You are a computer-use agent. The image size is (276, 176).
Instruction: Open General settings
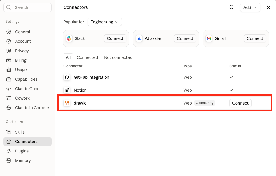tap(27, 32)
